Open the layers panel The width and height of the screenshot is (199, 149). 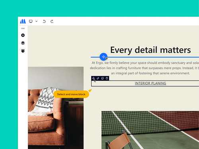pos(23,43)
